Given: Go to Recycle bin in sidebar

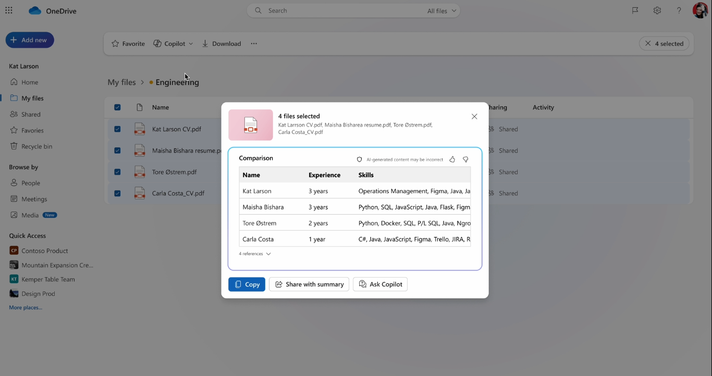Looking at the screenshot, I should point(36,146).
